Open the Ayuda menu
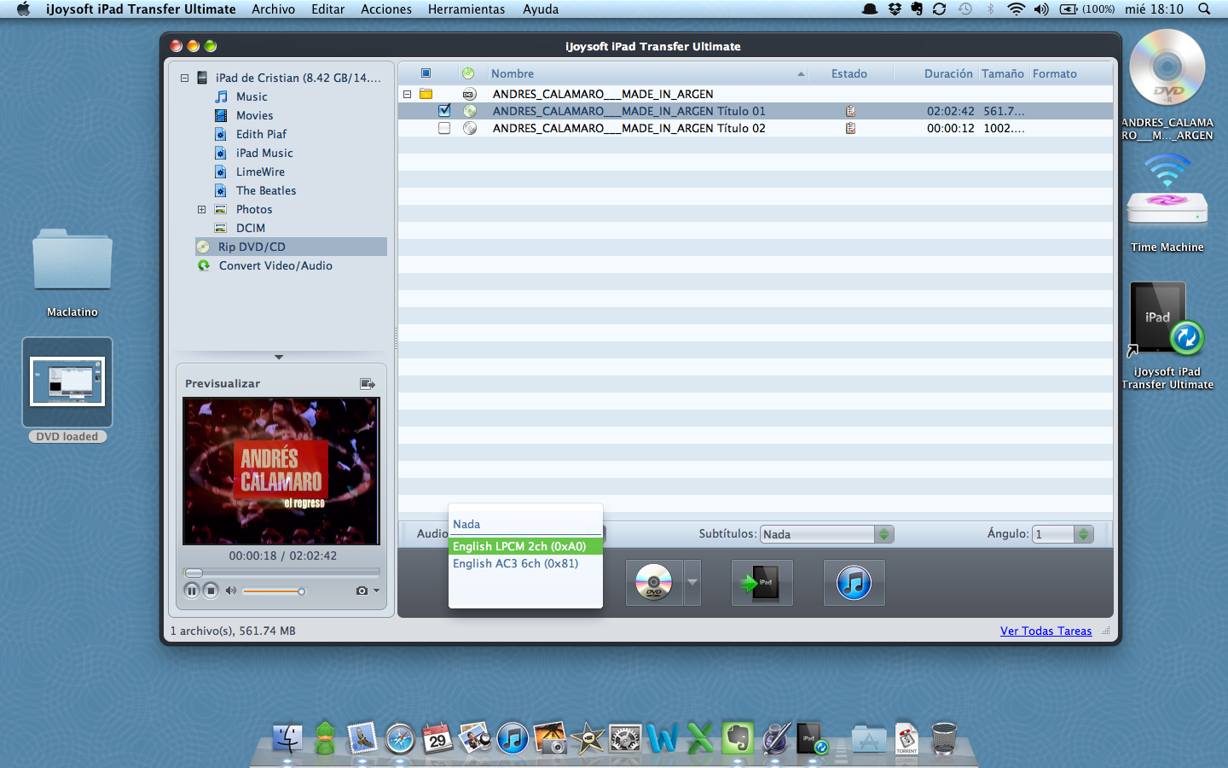Viewport: 1228px width, 768px height. tap(541, 9)
